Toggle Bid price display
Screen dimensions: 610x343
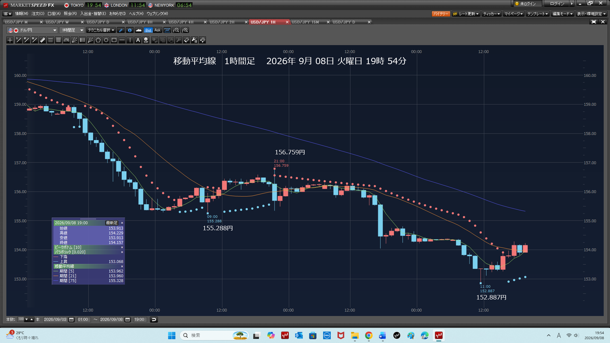148,30
